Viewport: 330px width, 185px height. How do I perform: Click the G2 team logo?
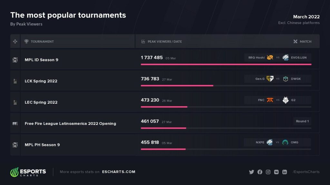286,100
